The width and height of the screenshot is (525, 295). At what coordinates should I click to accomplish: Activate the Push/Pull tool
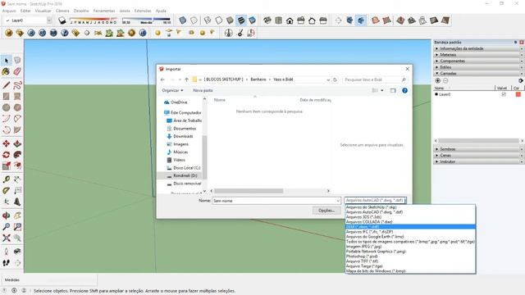coord(17,144)
